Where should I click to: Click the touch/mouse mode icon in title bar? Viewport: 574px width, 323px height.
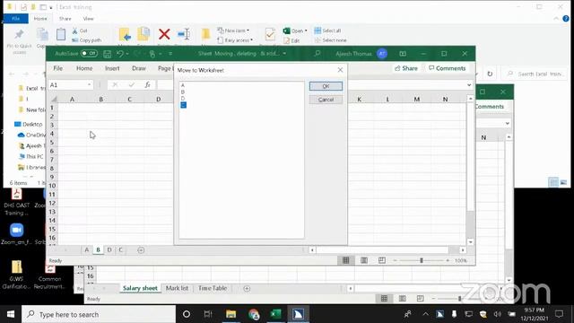152,54
